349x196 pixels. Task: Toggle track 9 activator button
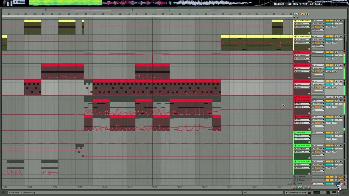(329, 81)
